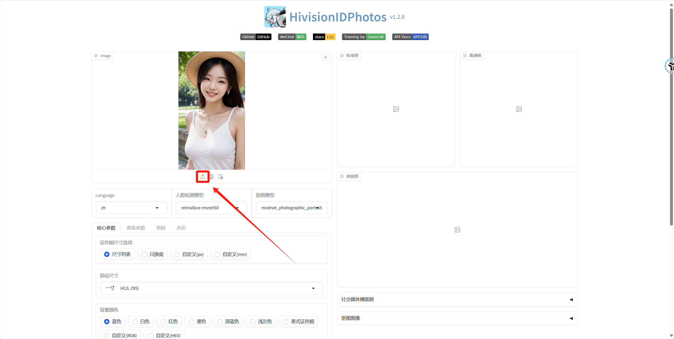Click the 高清照 placeholder image icon
Screen dimensions: 674x339
click(x=519, y=109)
